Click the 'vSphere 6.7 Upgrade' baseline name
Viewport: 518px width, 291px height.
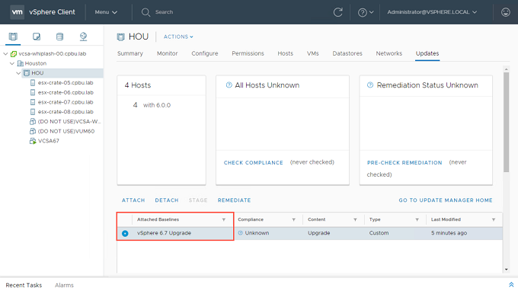point(165,233)
